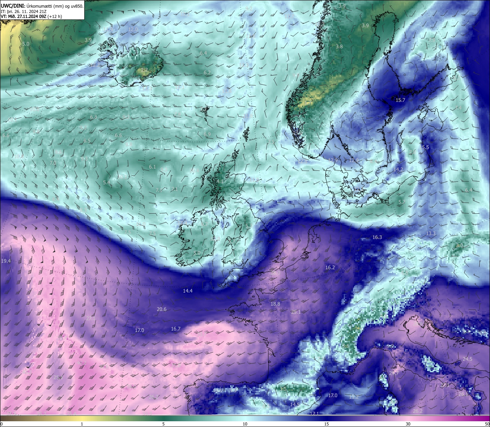This screenshot has width=490, height=427.
Task: Click the 5.4 value over the Atlantic
Action: pos(106,183)
